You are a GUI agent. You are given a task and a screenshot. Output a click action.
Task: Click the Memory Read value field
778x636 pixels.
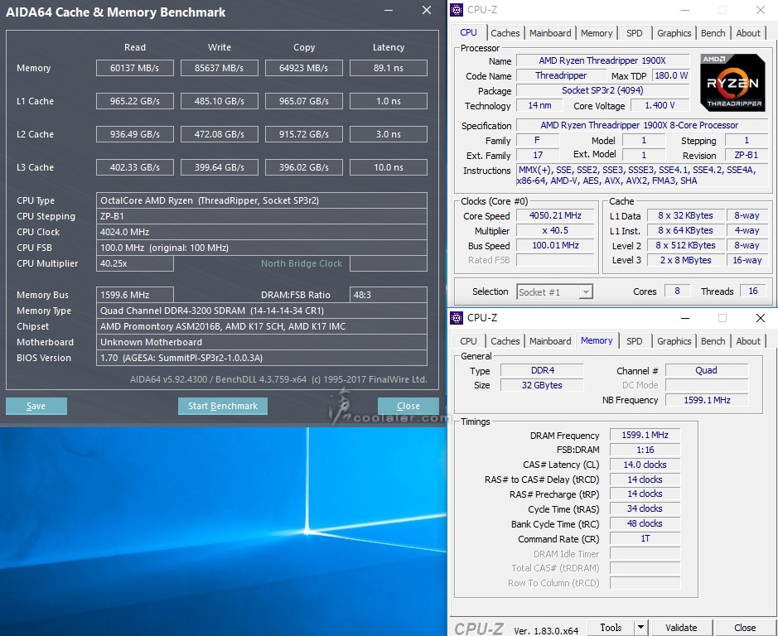[x=135, y=68]
